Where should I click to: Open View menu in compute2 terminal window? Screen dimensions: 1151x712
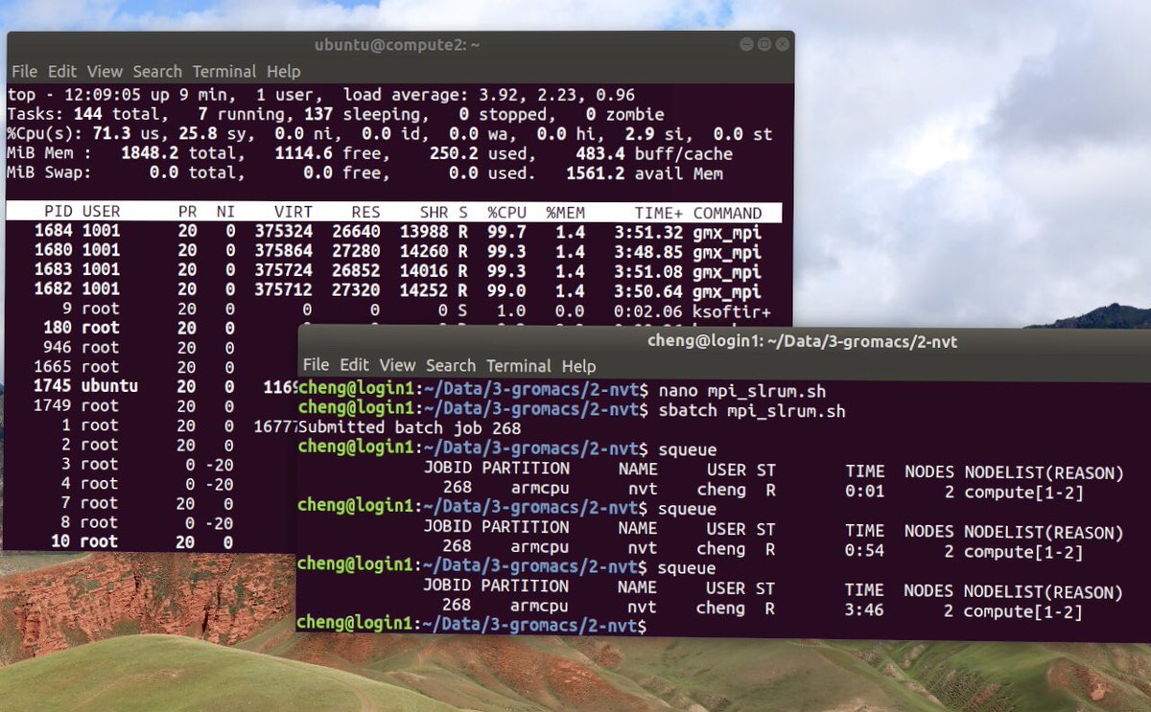[x=106, y=71]
